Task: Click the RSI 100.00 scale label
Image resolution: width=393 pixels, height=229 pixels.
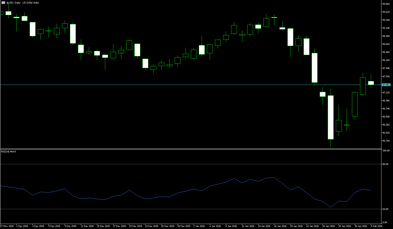Action: [386, 151]
